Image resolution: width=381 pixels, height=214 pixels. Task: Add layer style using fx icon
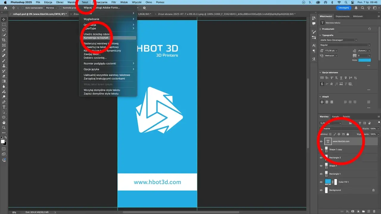click(x=347, y=211)
